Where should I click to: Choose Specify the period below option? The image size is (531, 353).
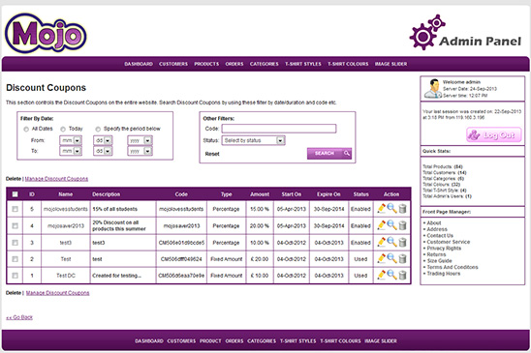point(98,130)
